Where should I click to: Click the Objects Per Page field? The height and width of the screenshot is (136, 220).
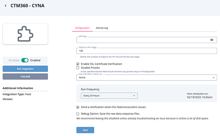(147, 51)
